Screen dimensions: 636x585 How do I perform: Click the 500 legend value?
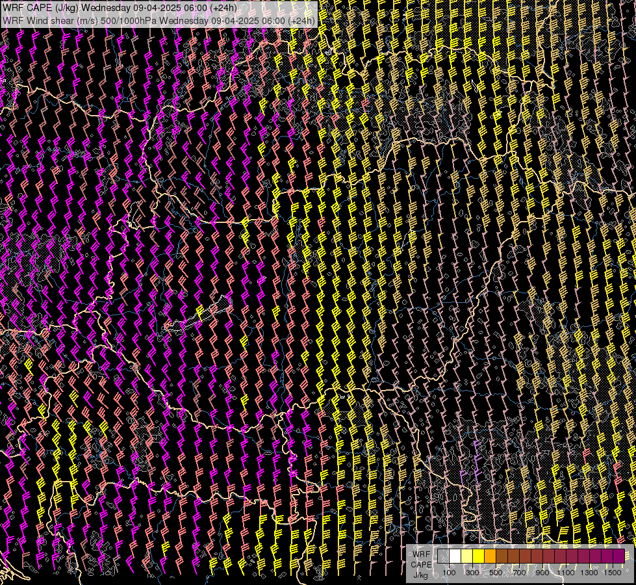tap(496, 573)
